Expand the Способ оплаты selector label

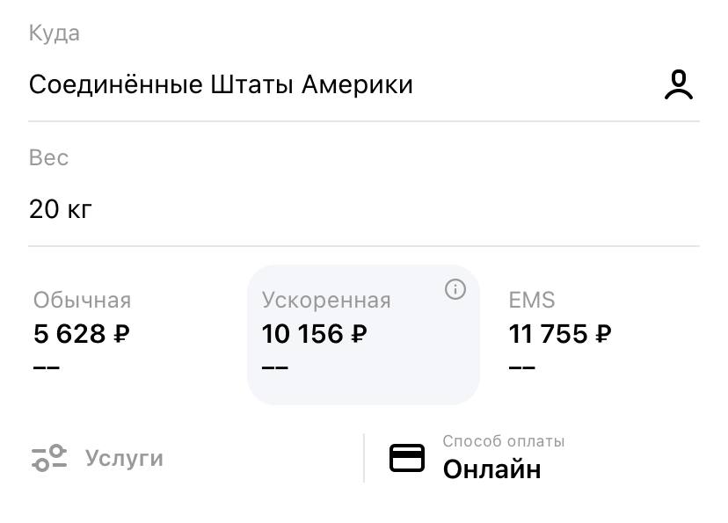point(504,441)
